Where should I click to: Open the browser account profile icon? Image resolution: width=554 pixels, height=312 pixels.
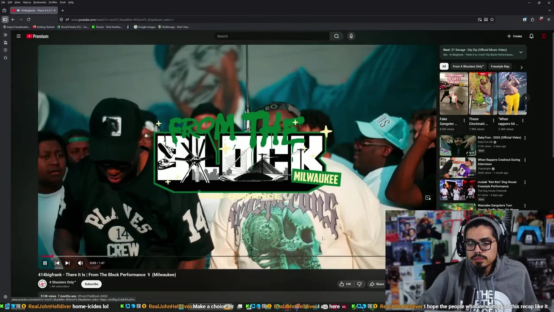tap(525, 19)
